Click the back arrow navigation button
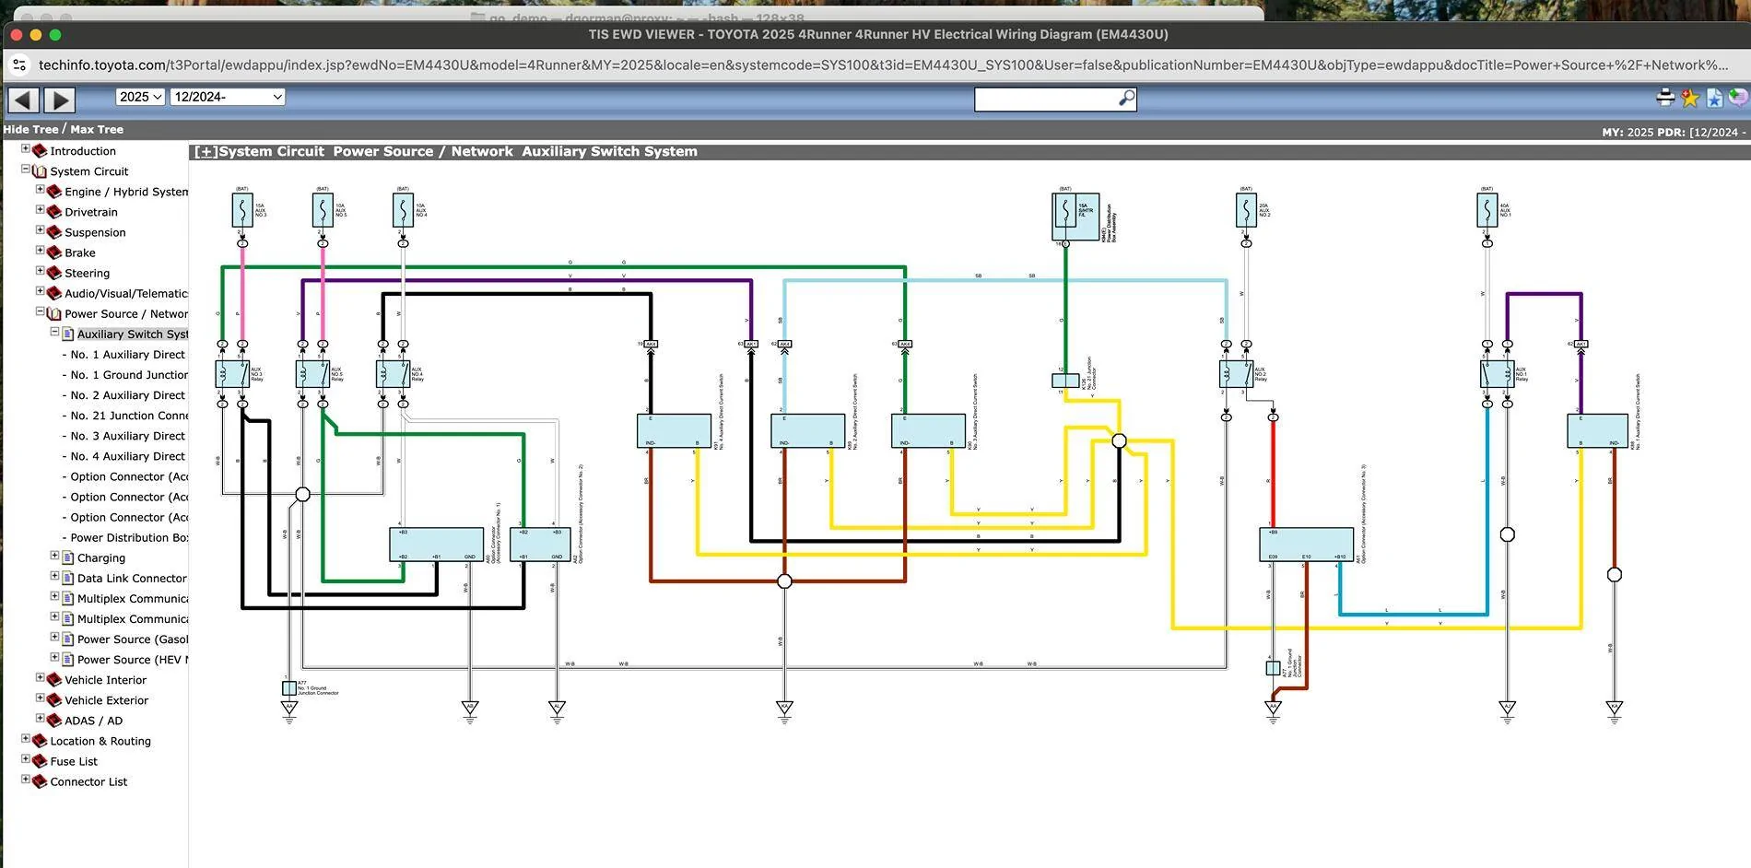Image resolution: width=1751 pixels, height=868 pixels. click(24, 100)
